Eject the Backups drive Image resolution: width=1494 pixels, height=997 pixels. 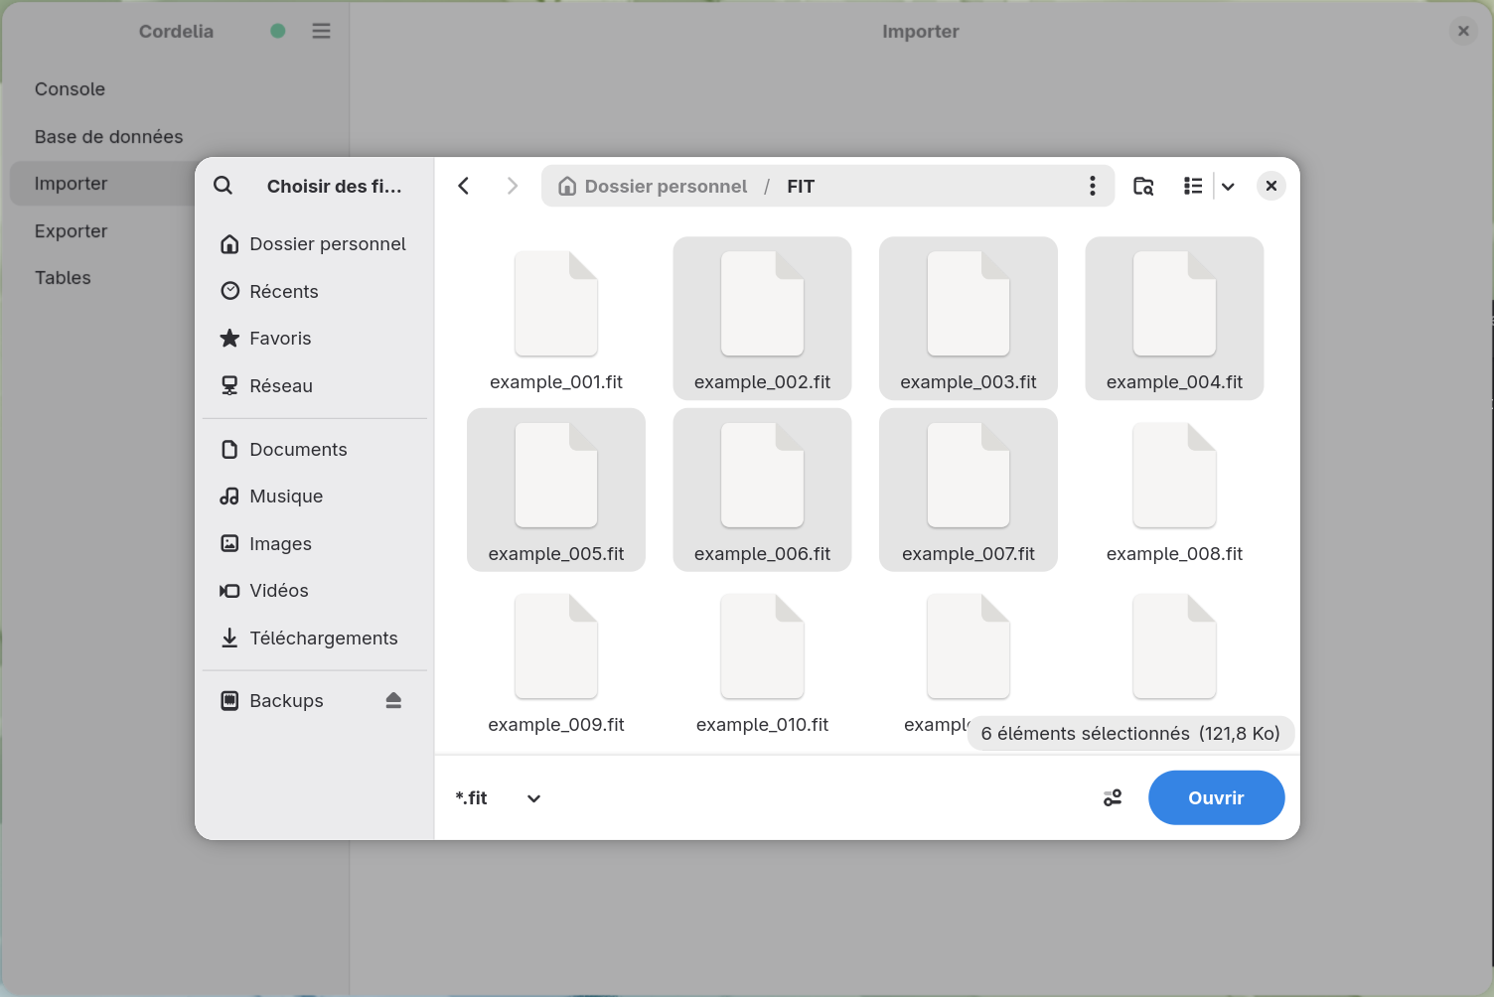pyautogui.click(x=393, y=701)
